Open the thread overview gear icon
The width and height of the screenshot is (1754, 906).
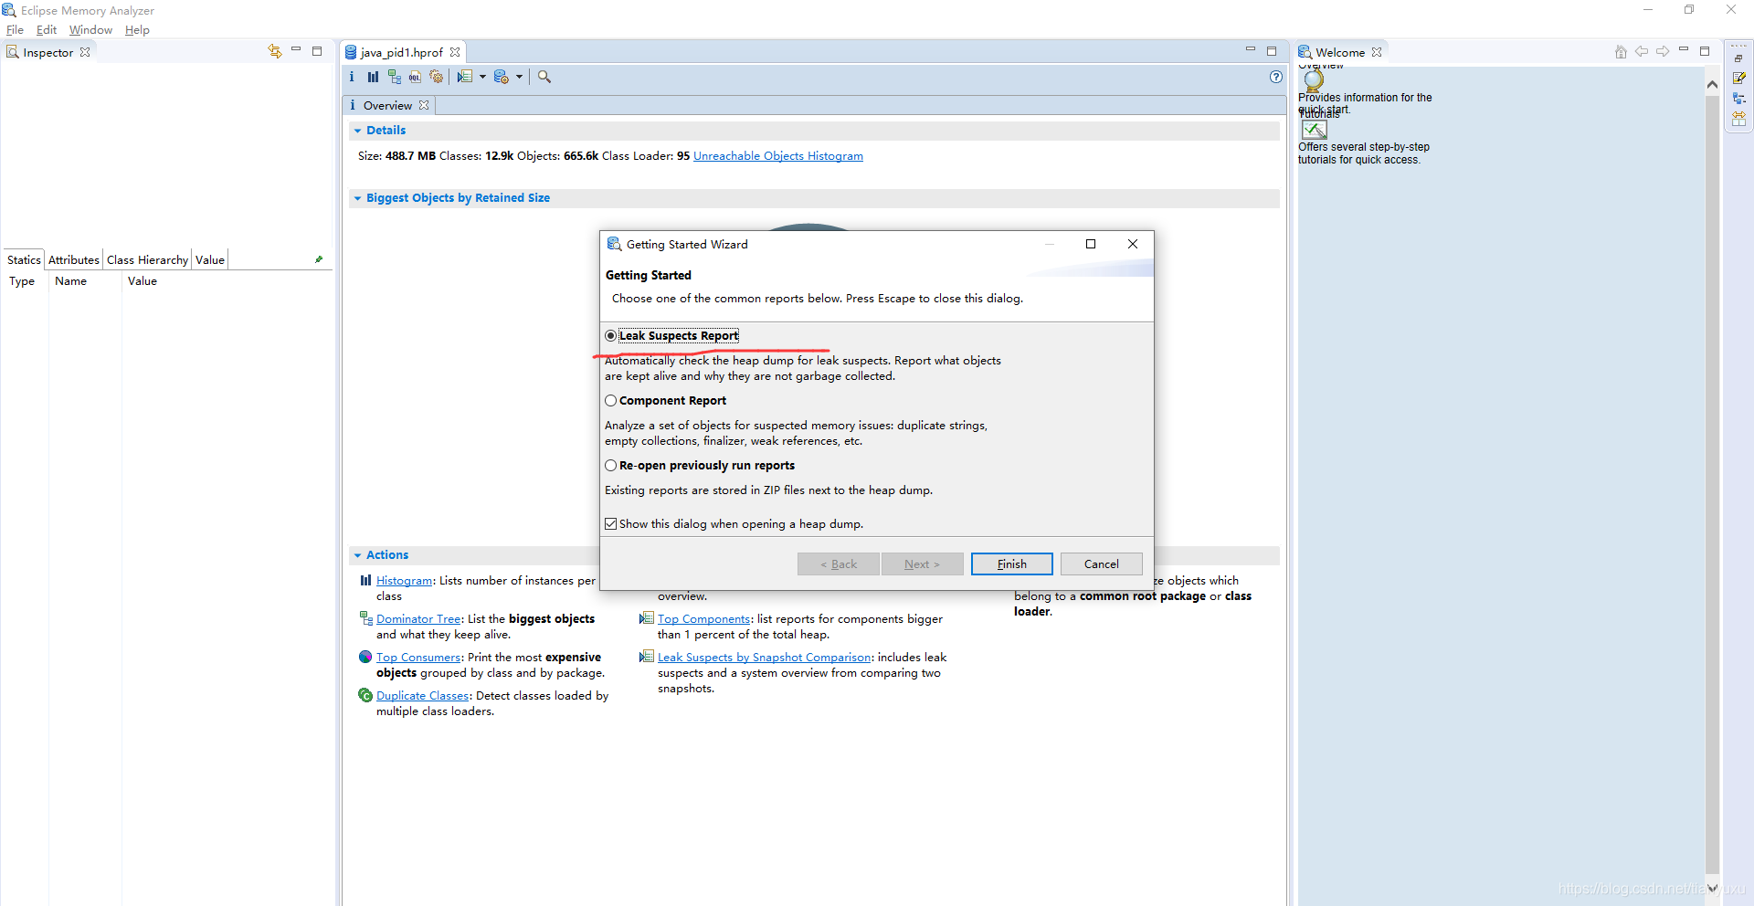tap(437, 77)
